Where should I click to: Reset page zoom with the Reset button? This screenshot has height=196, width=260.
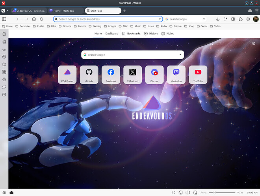204,192
